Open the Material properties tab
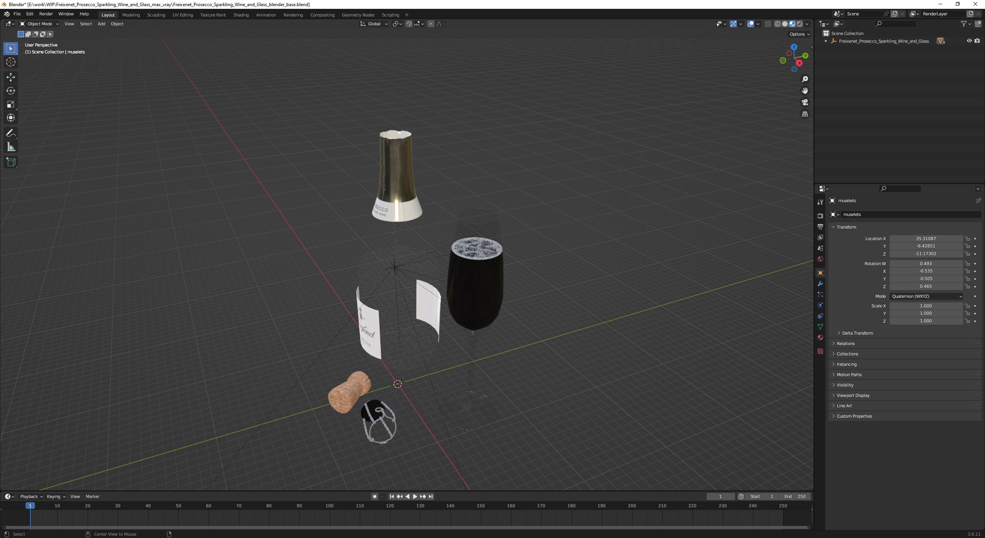The width and height of the screenshot is (985, 538). [x=820, y=337]
